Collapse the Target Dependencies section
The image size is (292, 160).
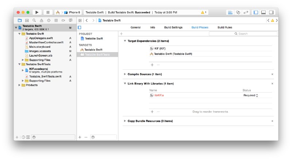(x=125, y=41)
